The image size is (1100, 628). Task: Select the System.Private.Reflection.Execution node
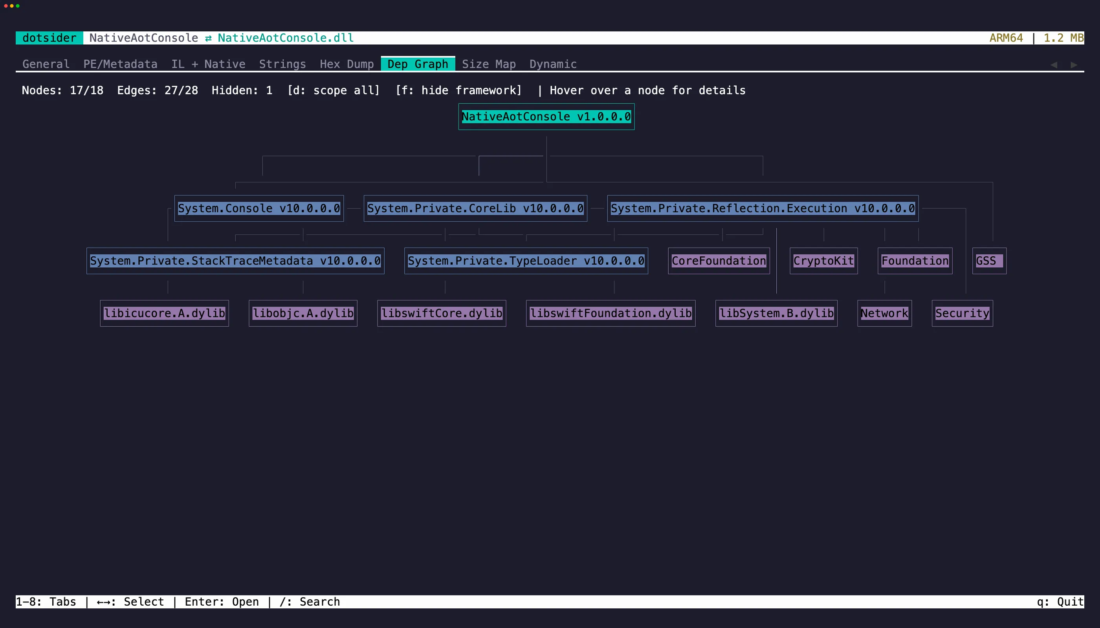pyautogui.click(x=763, y=208)
